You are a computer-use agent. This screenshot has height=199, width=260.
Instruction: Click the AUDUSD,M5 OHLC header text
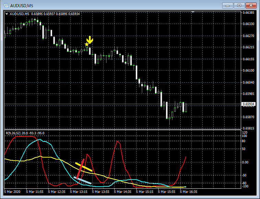pyautogui.click(x=45, y=14)
